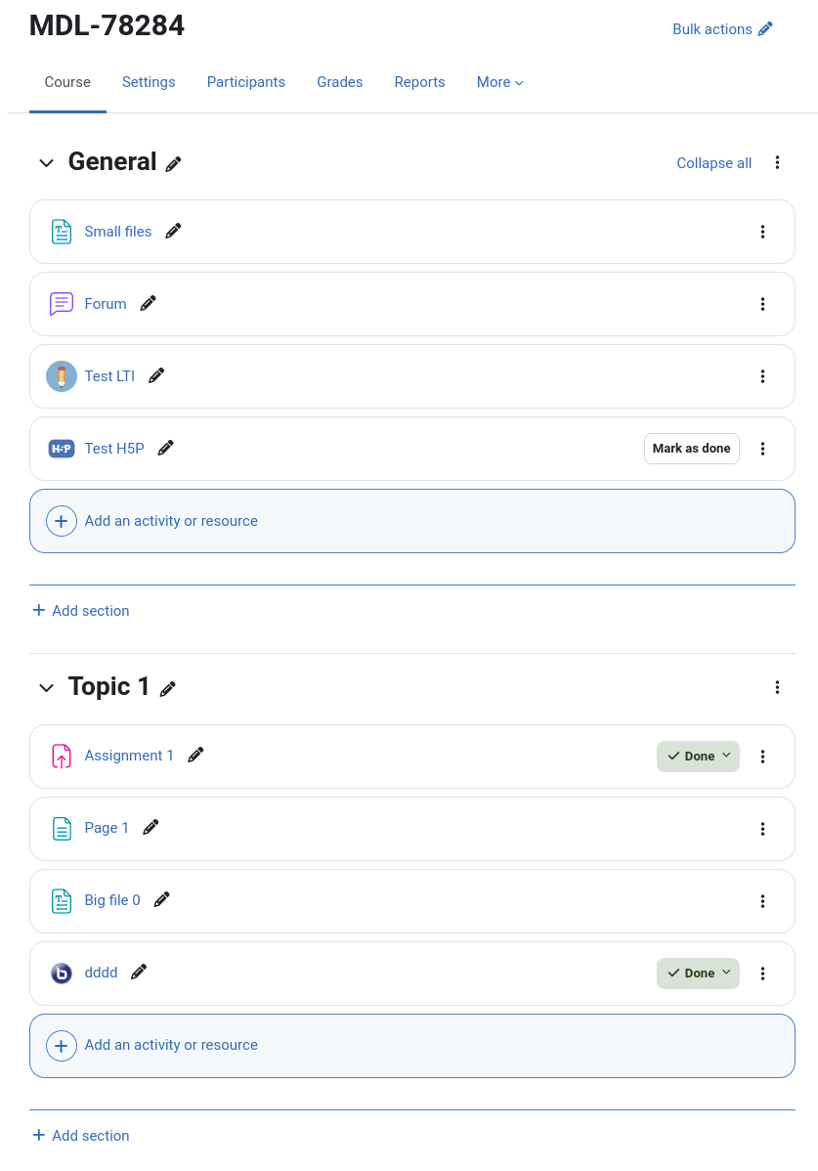
Task: Open the actions menu for Page 1
Action: click(762, 829)
